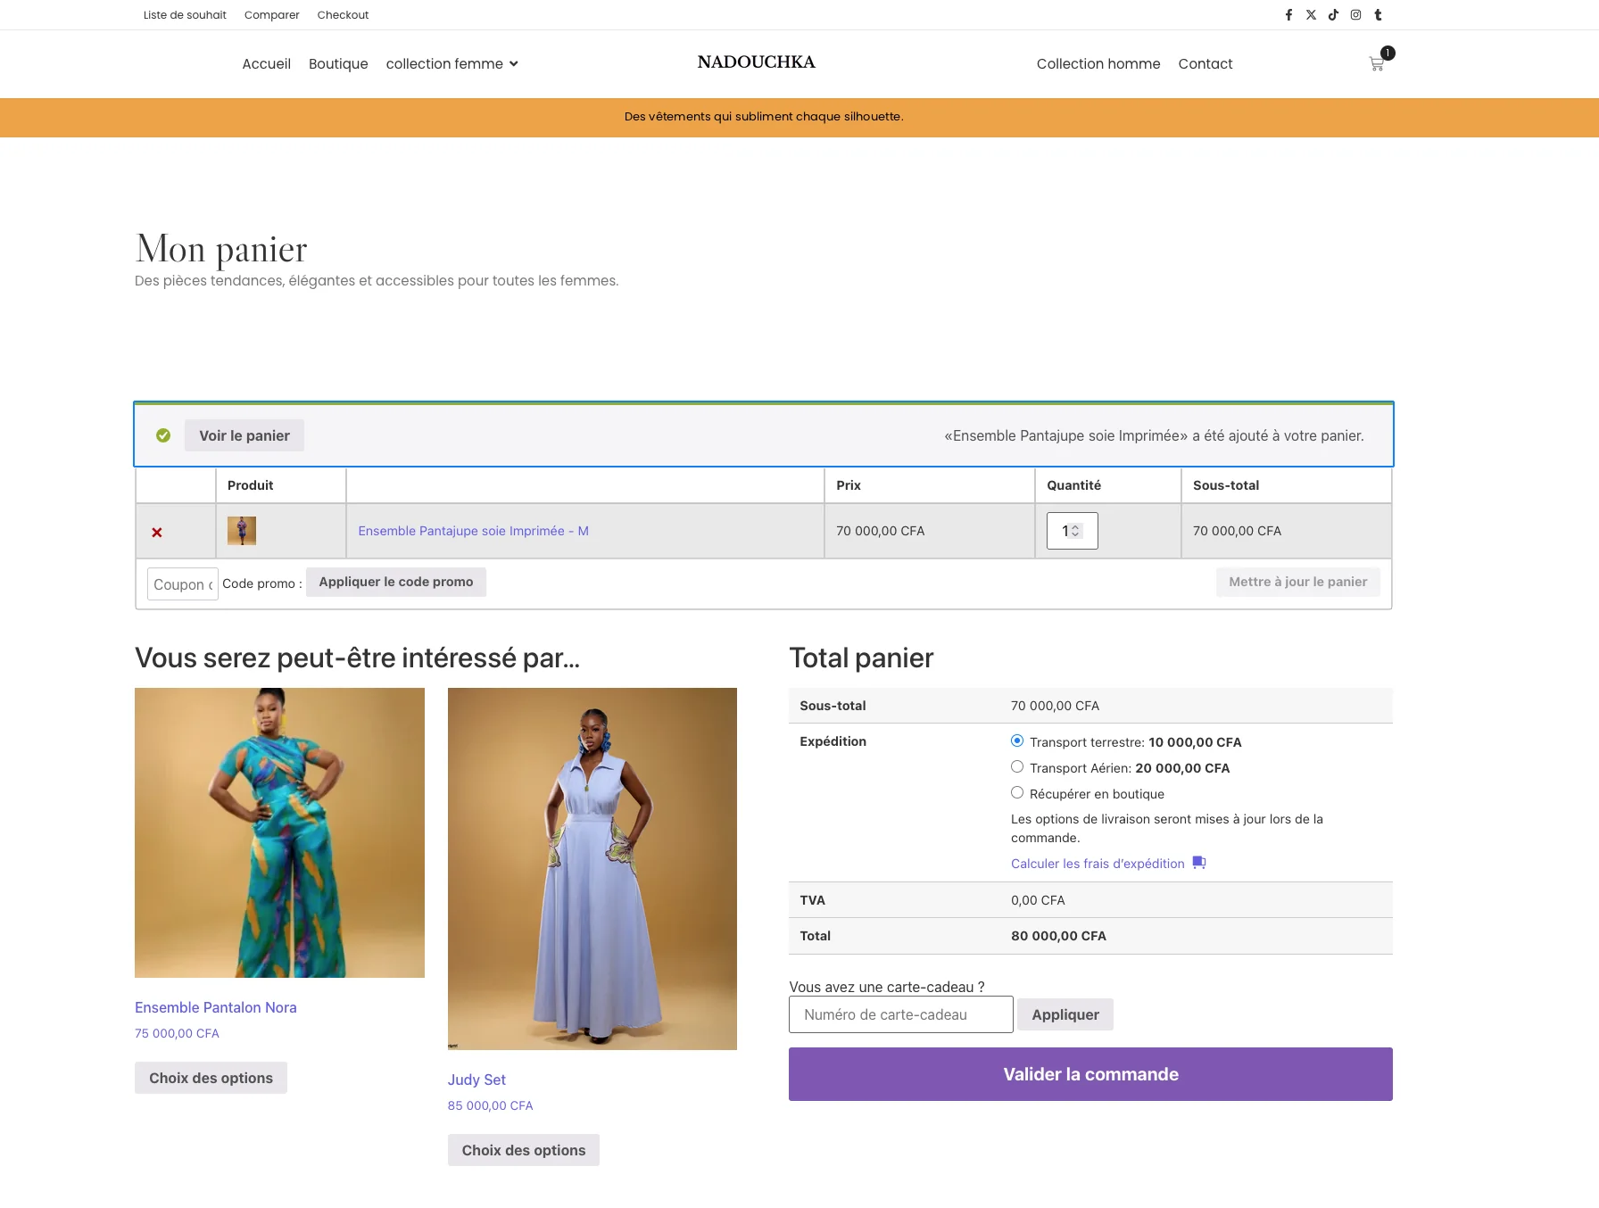
Task: Click the TVA 0,00 CFA value
Action: (1038, 900)
